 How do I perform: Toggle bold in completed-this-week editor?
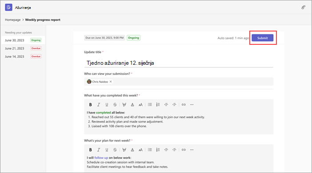pyautogui.click(x=90, y=105)
